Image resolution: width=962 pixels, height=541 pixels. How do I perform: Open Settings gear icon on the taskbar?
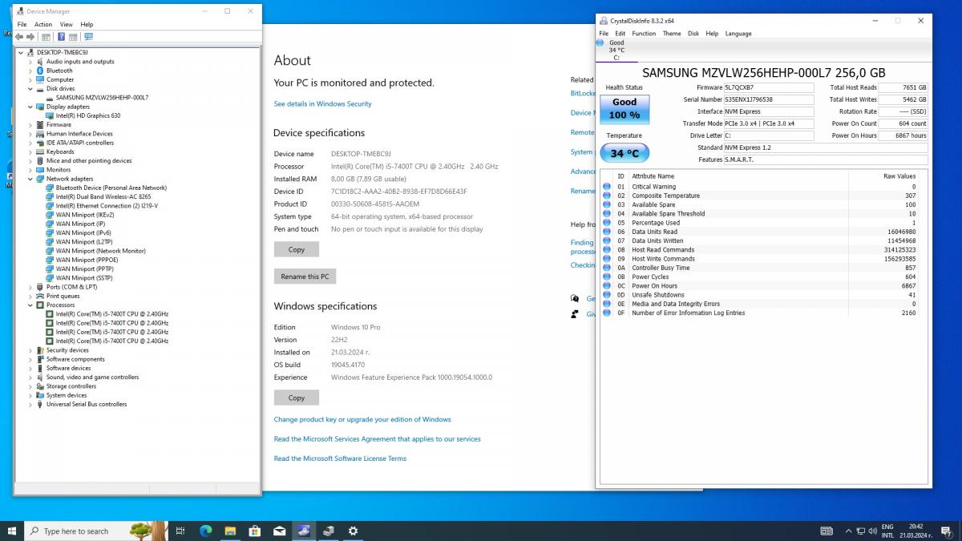[x=353, y=531]
